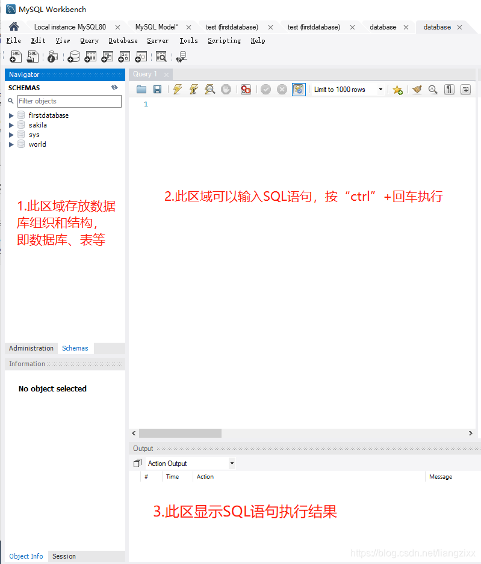
Task: Copy output icon beside Action Output
Action: click(137, 463)
